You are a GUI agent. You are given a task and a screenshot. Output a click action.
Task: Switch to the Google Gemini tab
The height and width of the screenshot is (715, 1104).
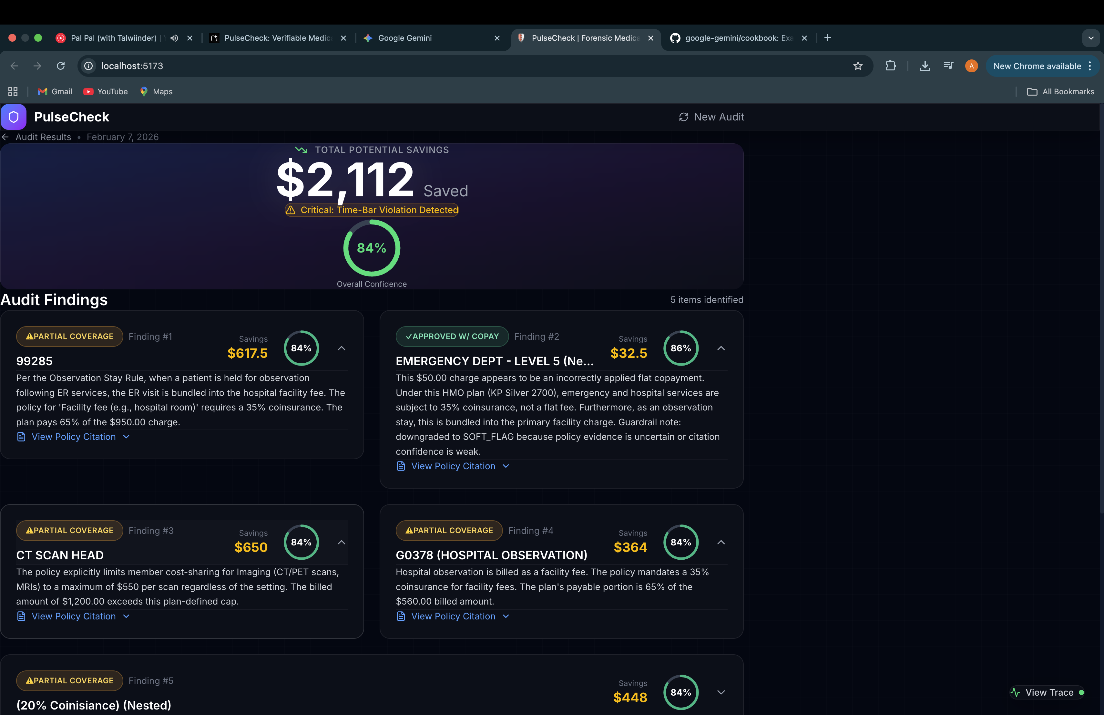(x=404, y=38)
